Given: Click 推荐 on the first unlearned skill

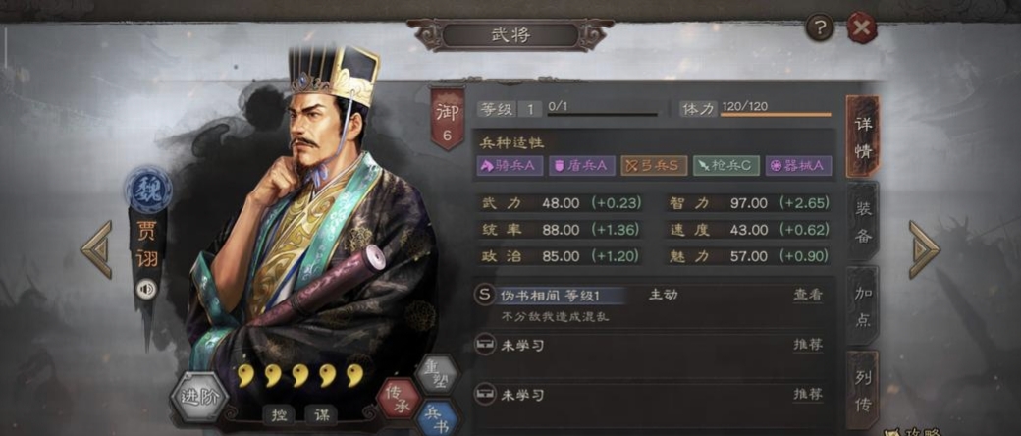Looking at the screenshot, I should [807, 345].
